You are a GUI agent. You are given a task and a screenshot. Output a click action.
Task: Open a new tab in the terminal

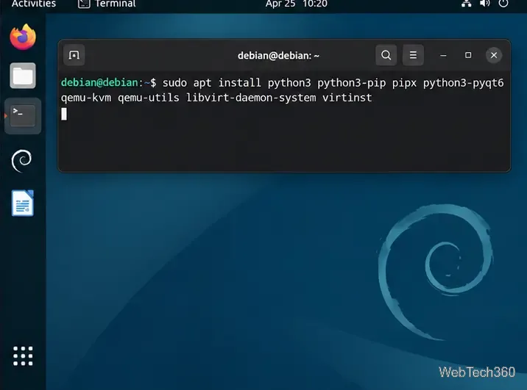(74, 55)
